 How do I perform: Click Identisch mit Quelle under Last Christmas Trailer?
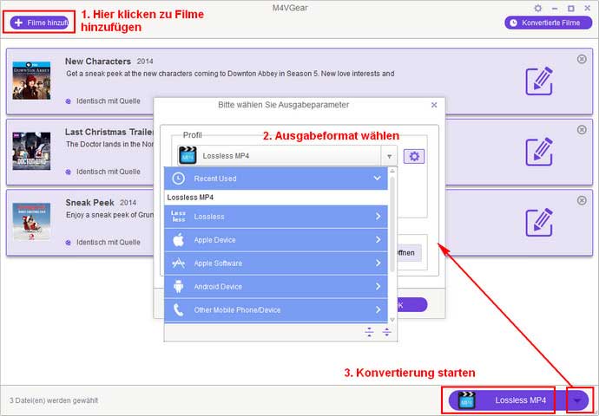pyautogui.click(x=109, y=172)
